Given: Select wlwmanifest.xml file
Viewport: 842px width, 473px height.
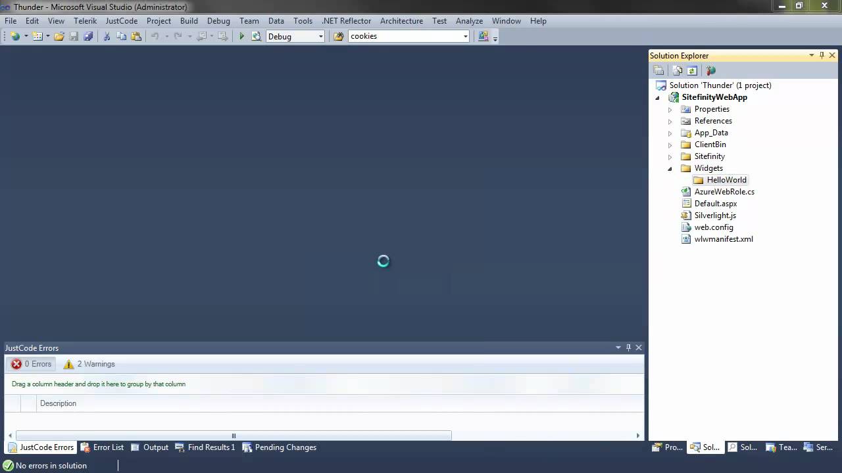Looking at the screenshot, I should click(x=724, y=239).
